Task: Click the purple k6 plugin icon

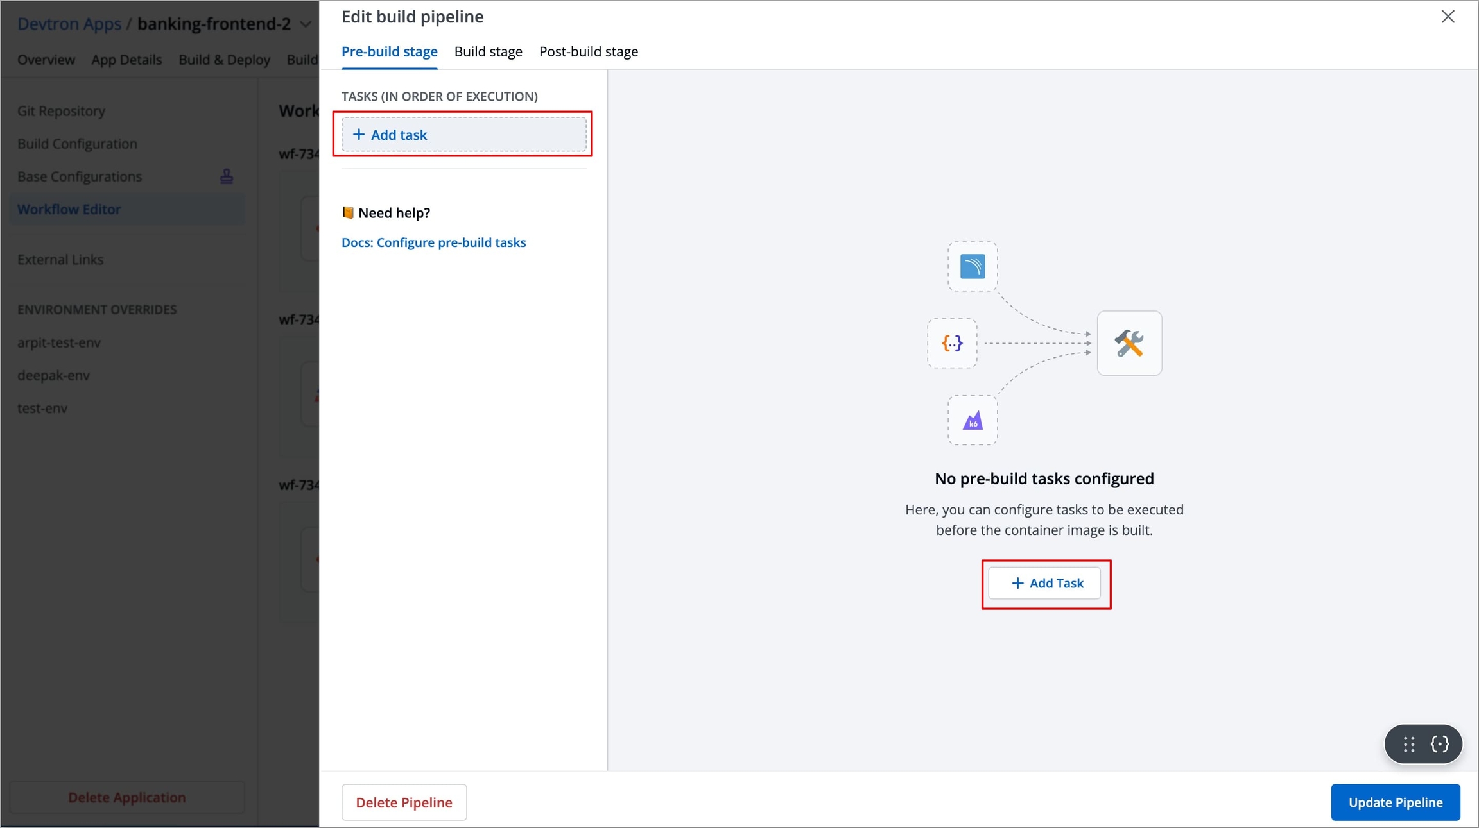Action: [973, 421]
